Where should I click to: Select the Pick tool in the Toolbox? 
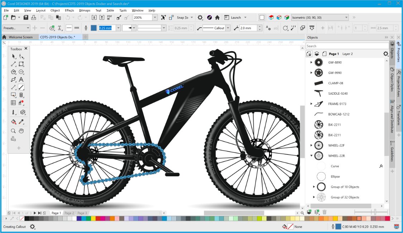[x=13, y=56]
